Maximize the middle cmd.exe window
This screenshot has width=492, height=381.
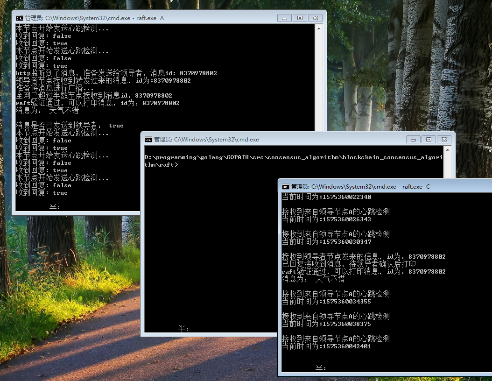coord(429,139)
